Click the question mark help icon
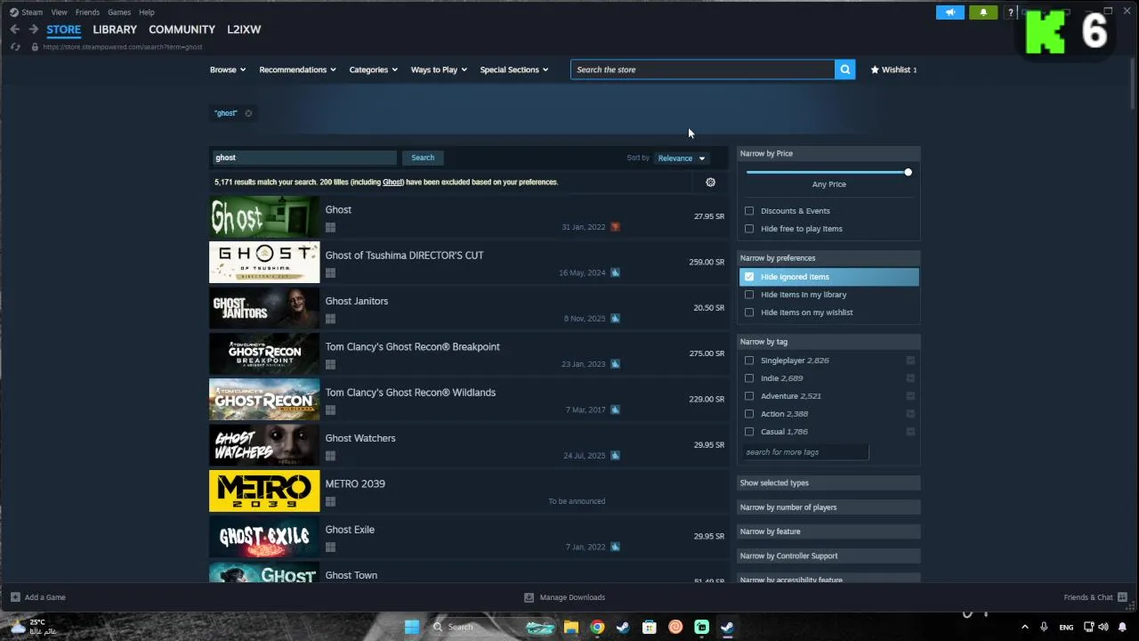This screenshot has height=641, width=1139. coord(1011,12)
